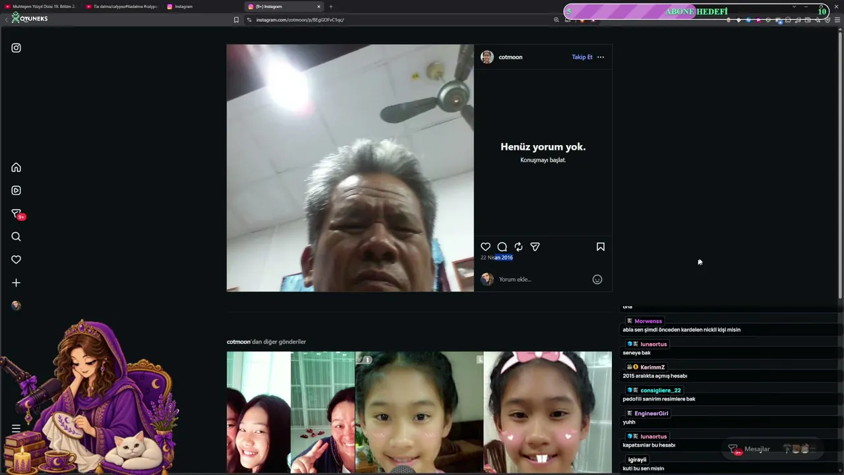Click the page vertical scrollbar

(x=840, y=165)
